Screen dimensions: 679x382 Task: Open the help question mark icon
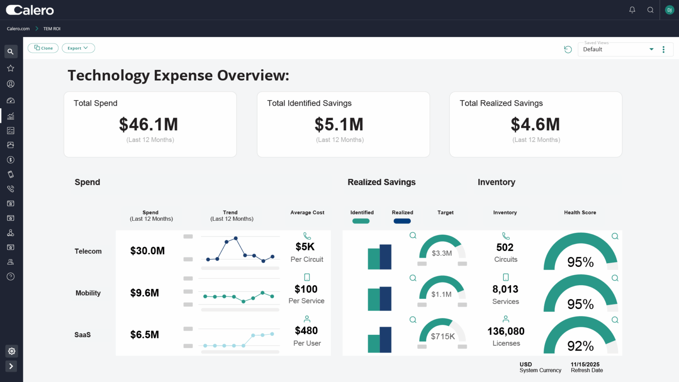(x=11, y=277)
